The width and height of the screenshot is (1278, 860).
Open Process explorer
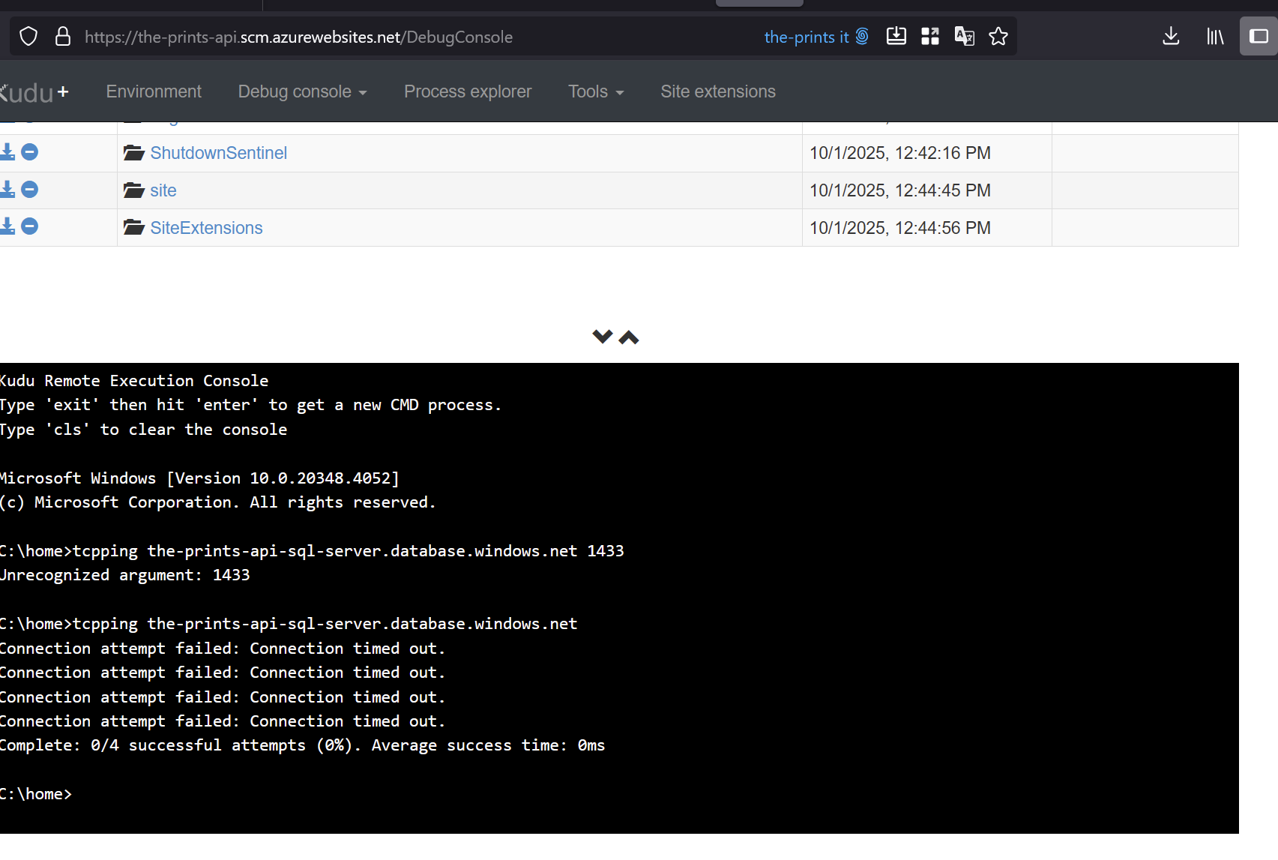pos(468,91)
